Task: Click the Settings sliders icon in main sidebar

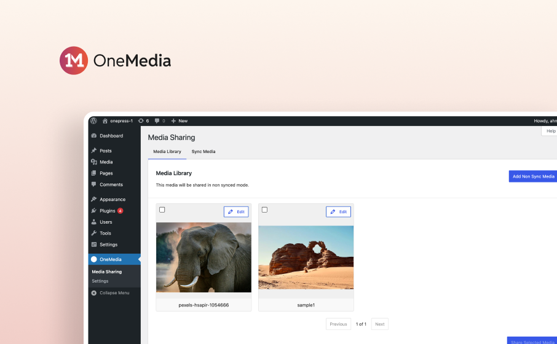Action: 94,244
